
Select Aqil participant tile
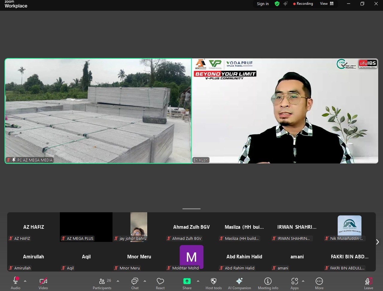pos(86,257)
